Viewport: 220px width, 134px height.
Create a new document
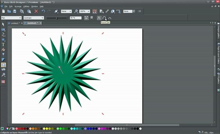[x=3, y=11]
